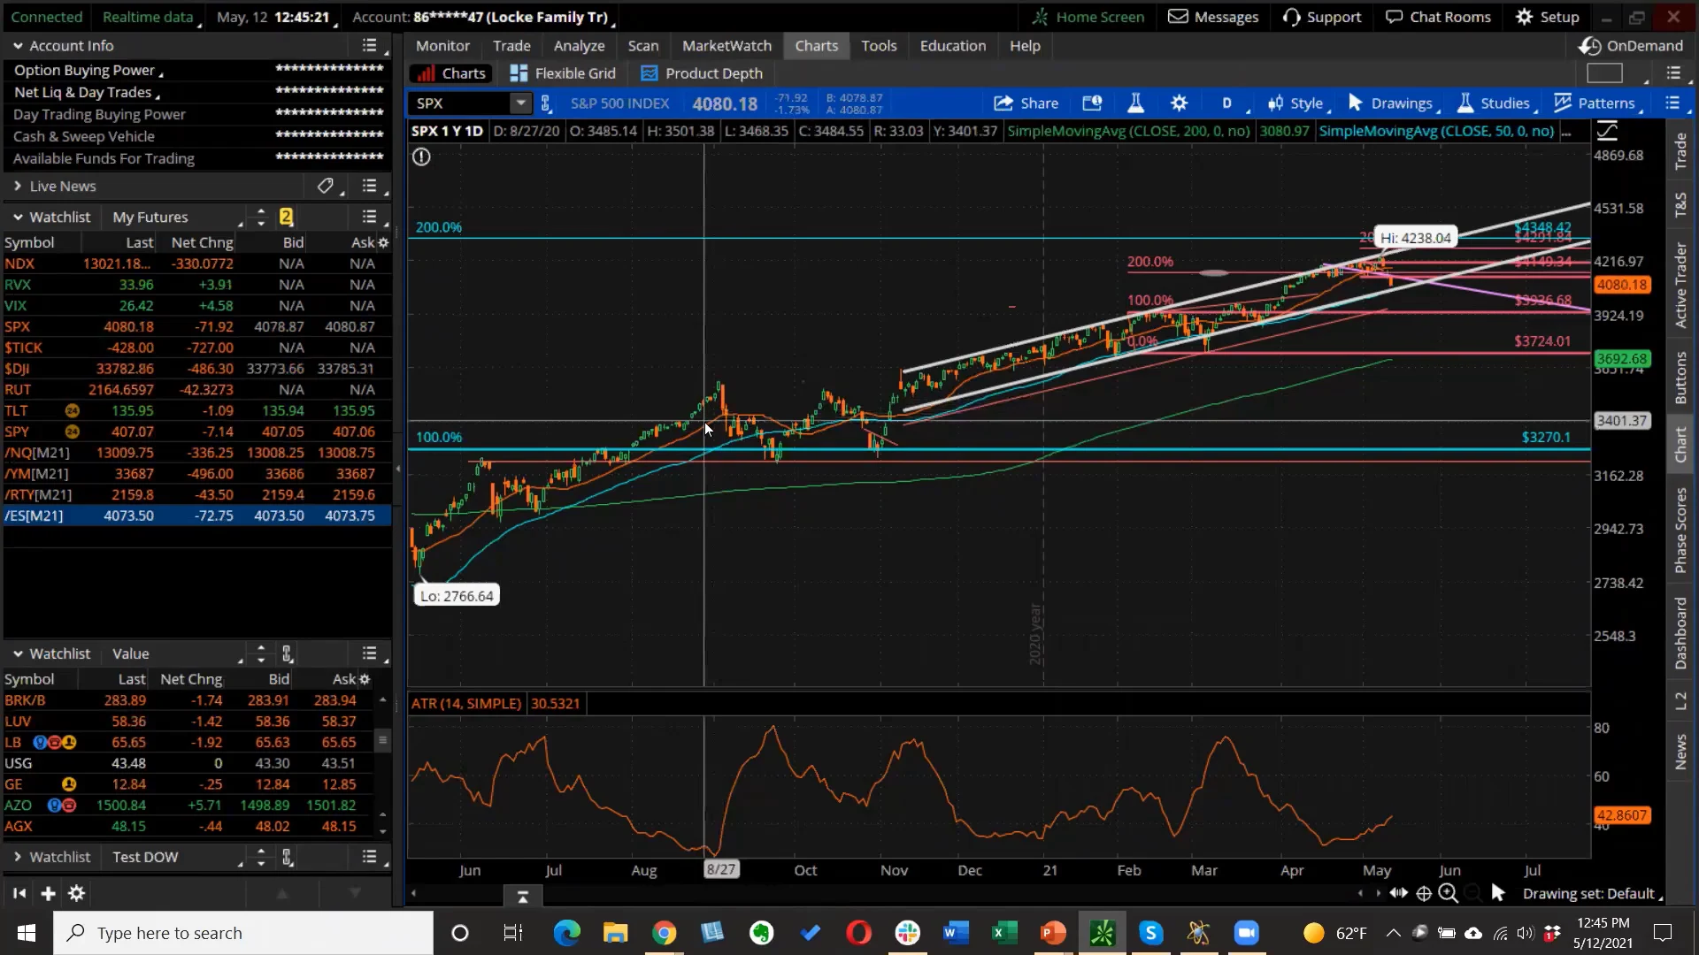
Task: Switch to the Analyze tab
Action: click(579, 46)
